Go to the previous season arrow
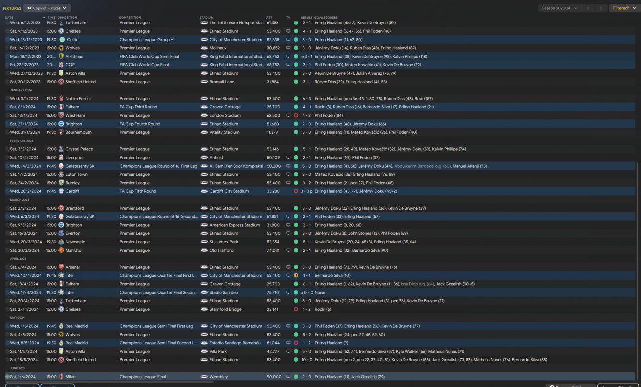The width and height of the screenshot is (641, 387). (589, 8)
